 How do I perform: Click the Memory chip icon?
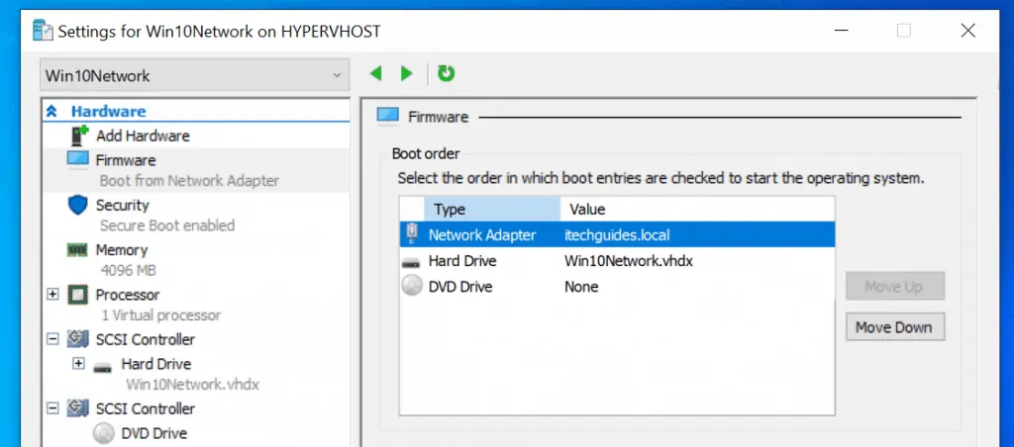tap(77, 250)
